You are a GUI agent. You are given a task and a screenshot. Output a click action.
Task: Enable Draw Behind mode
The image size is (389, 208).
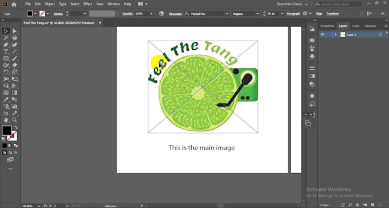[x=10, y=152]
